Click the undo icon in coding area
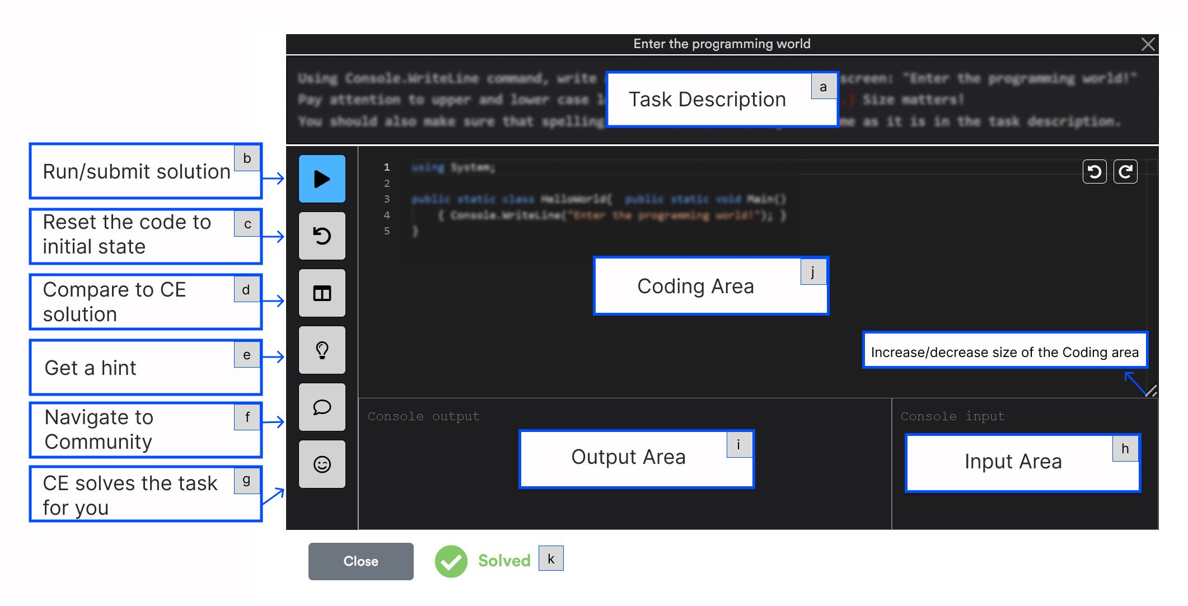This screenshot has width=1188, height=606. click(x=1095, y=172)
